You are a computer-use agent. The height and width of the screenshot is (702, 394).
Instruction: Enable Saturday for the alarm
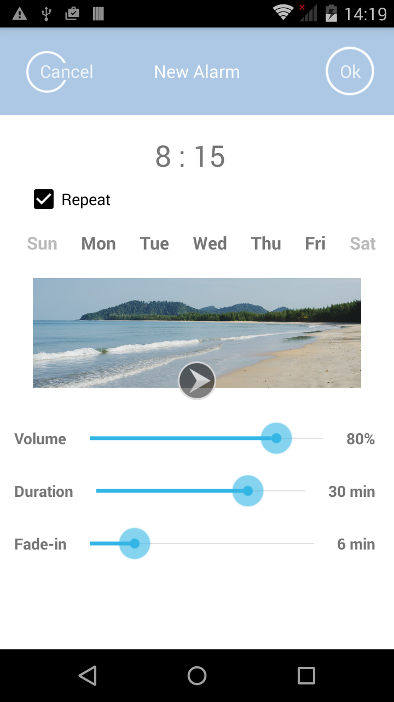[363, 244]
